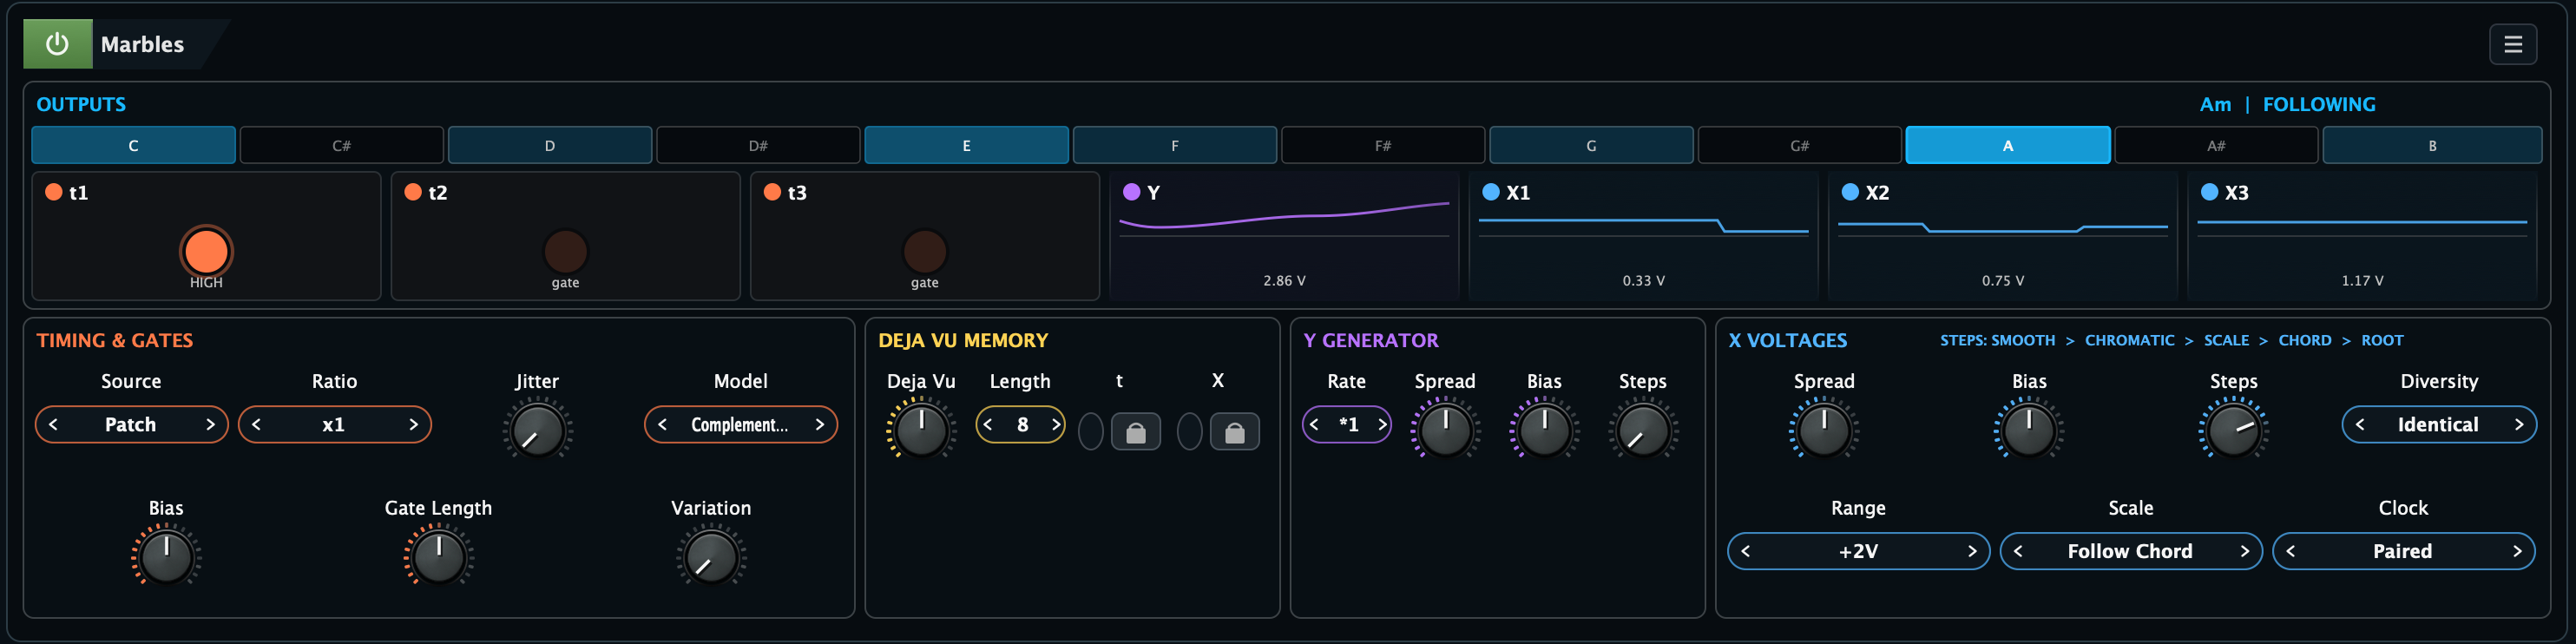2576x644 pixels.
Task: Click the X lock icon in Deja Vu Memory
Action: (x=1234, y=432)
